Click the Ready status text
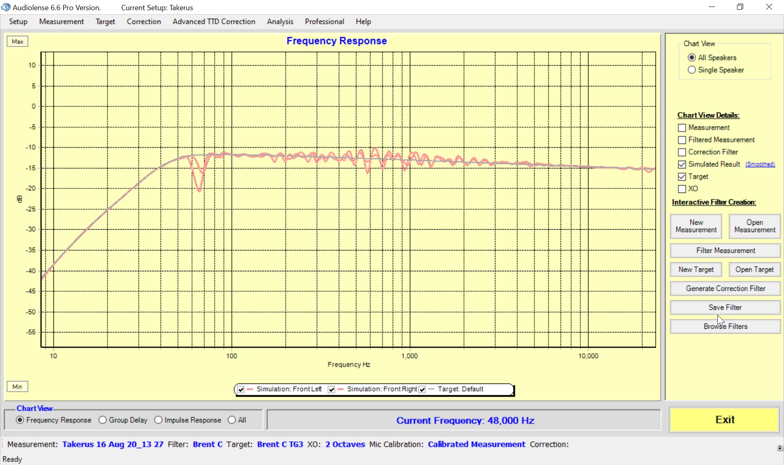Screen dimensions: 784x465 pos(12,459)
